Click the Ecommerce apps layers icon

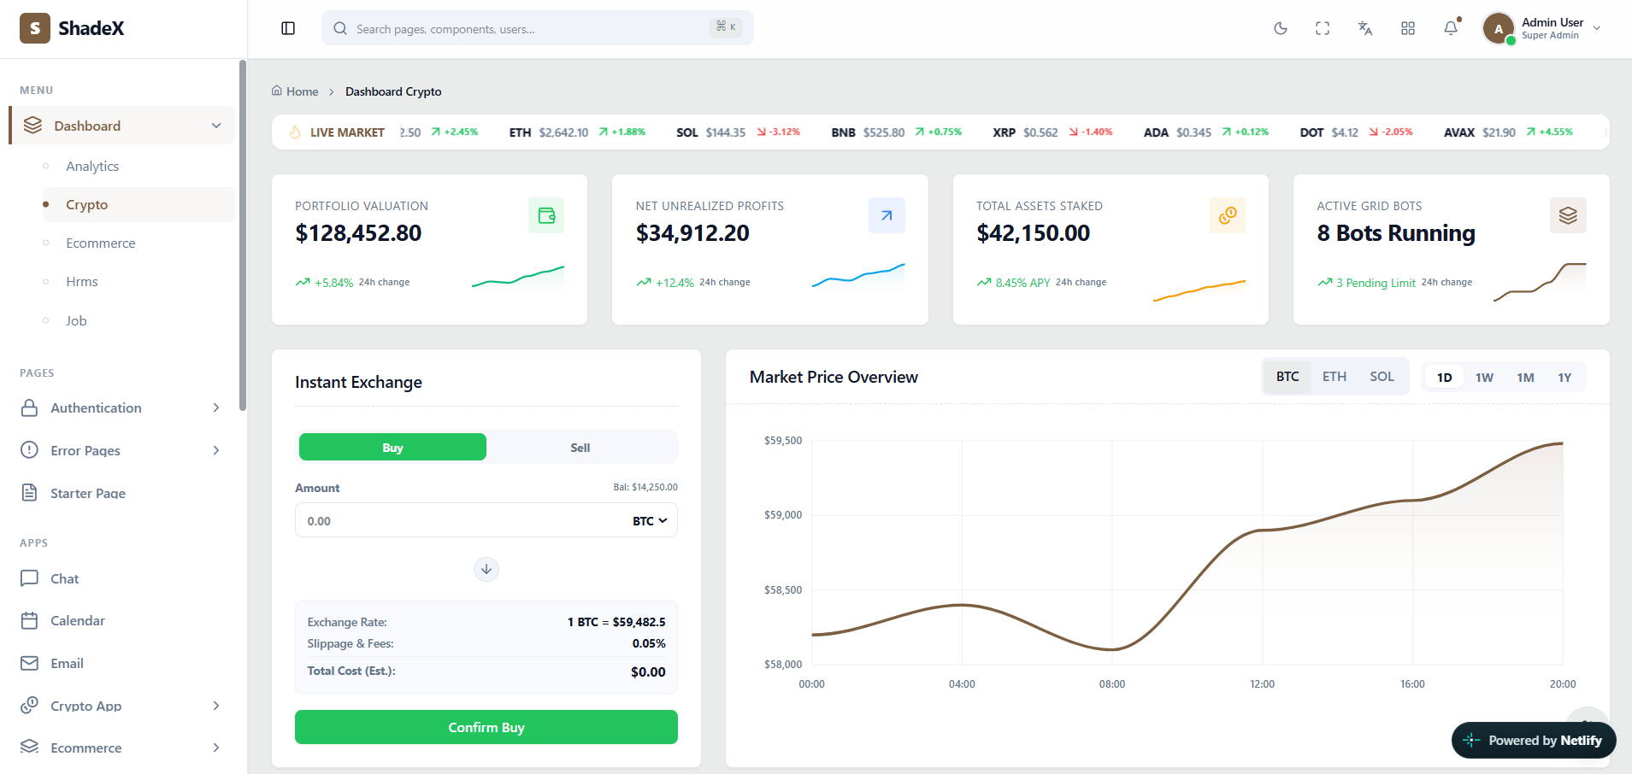29,747
